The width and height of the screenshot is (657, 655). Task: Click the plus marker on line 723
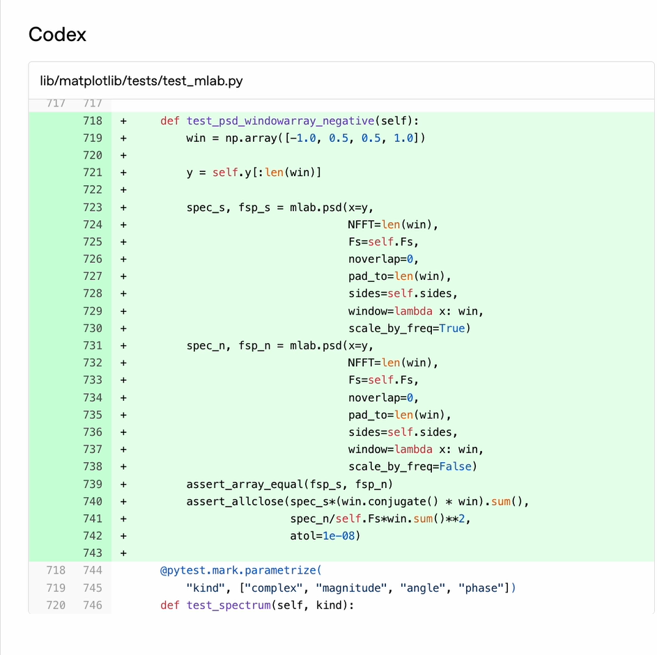pyautogui.click(x=123, y=207)
